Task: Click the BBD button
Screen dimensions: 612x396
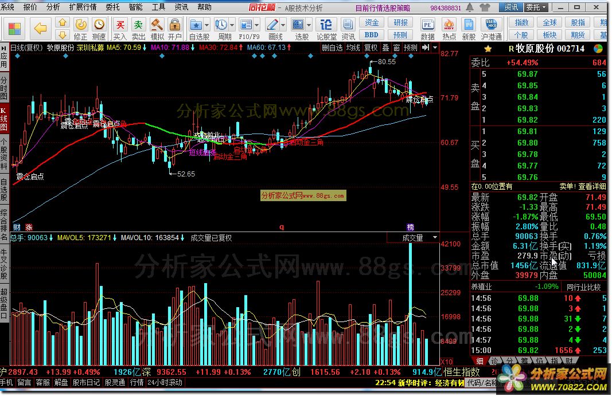Action: click(372, 35)
